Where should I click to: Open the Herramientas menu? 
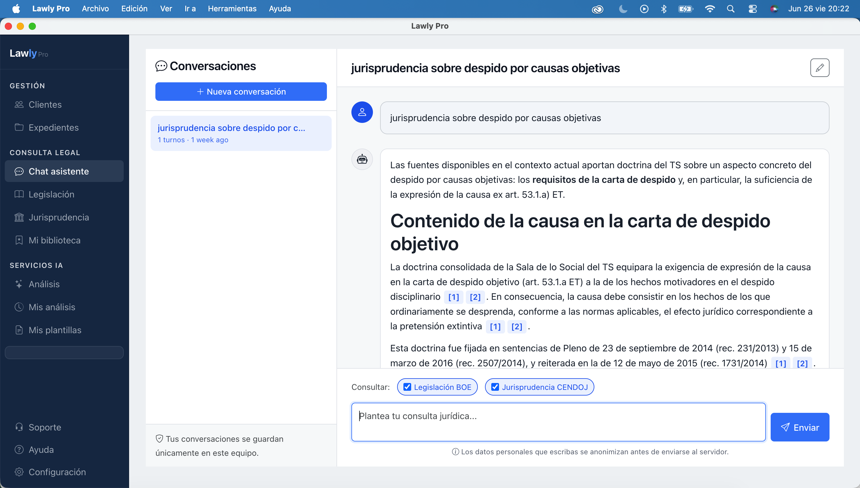pyautogui.click(x=232, y=9)
